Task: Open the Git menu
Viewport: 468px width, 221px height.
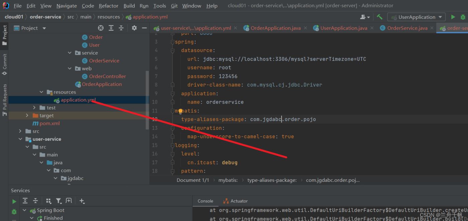Action: coord(174,6)
